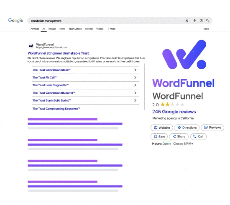Image resolution: width=230 pixels, height=205 pixels.
Task: Click the gray WordFunnel business name heading
Action: pyautogui.click(x=178, y=96)
